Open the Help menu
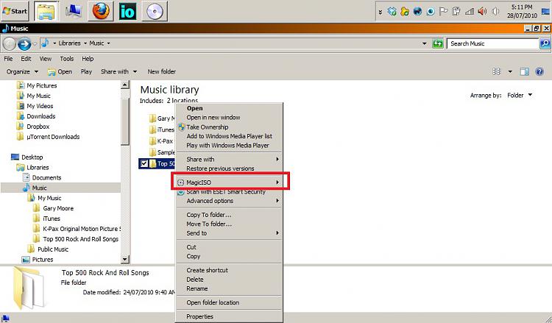 (x=88, y=59)
